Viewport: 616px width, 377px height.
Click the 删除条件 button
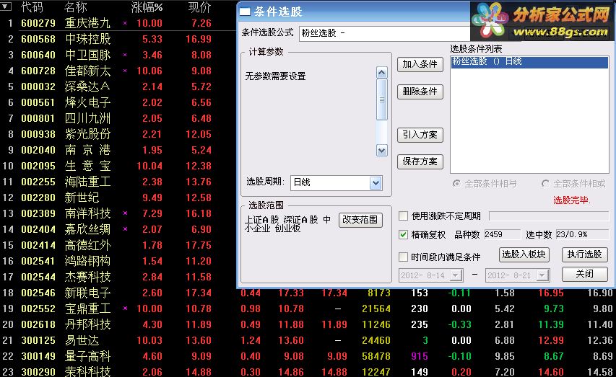(x=420, y=92)
